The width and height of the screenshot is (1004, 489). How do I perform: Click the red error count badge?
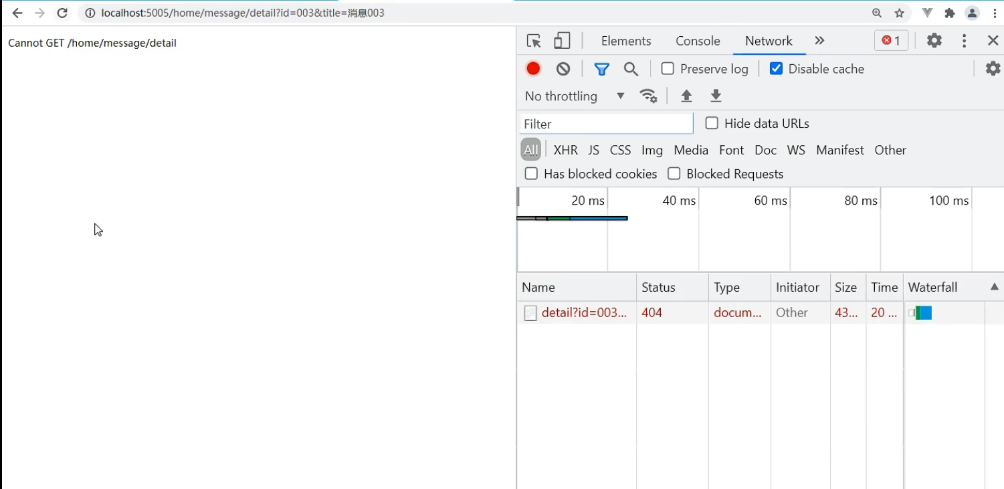891,41
